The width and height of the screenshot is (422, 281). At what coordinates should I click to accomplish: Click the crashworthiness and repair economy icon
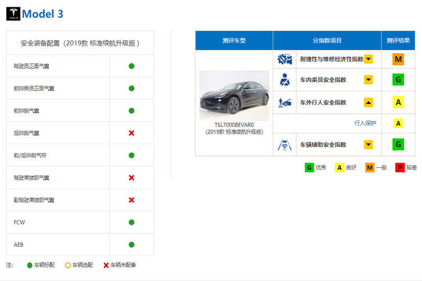(285, 59)
